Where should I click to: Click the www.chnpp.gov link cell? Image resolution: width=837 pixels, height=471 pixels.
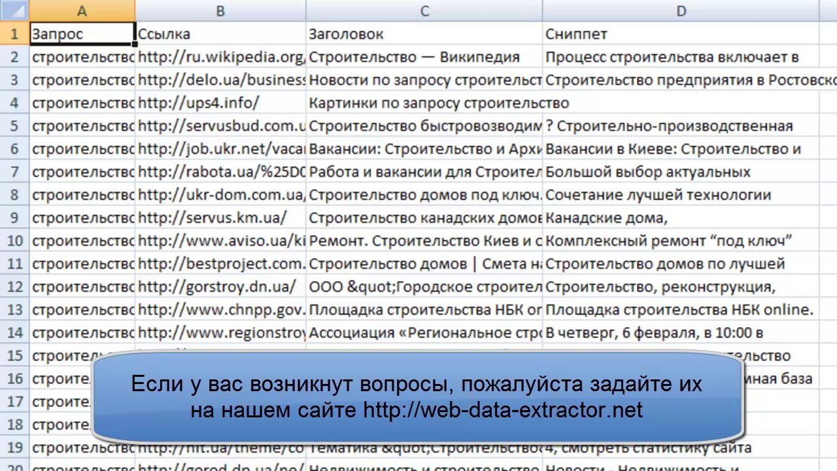point(221,309)
